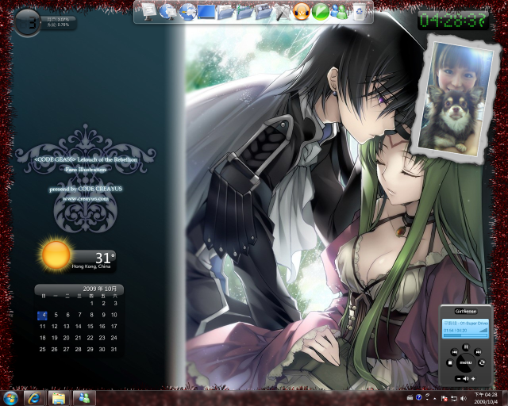508x406 pixels.
Task: Open Windows Live Messenger from the dock
Action: (340, 11)
